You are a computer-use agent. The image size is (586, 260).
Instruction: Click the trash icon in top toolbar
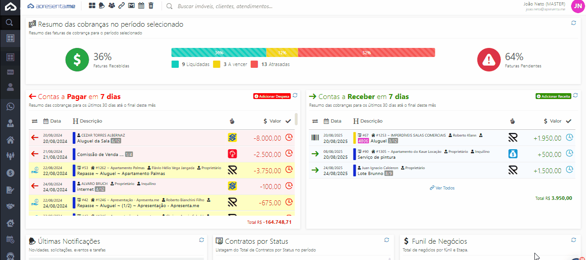point(151,6)
